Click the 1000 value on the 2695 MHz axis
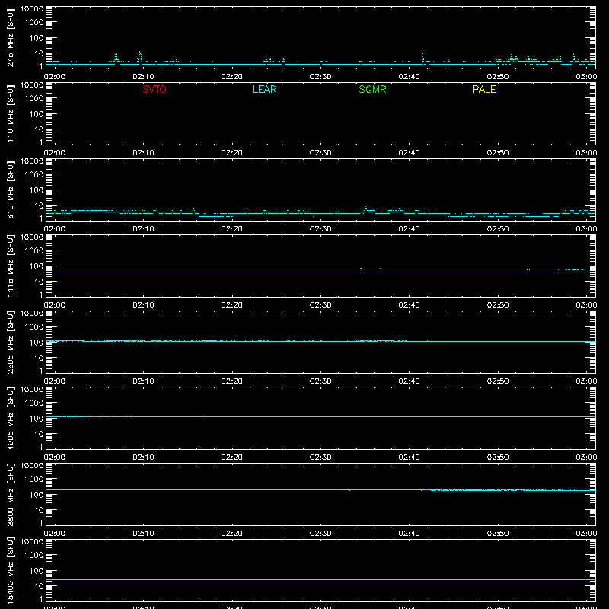This screenshot has height=609, width=609. point(34,327)
